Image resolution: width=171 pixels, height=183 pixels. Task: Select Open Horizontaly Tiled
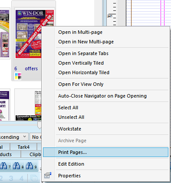point(84,72)
